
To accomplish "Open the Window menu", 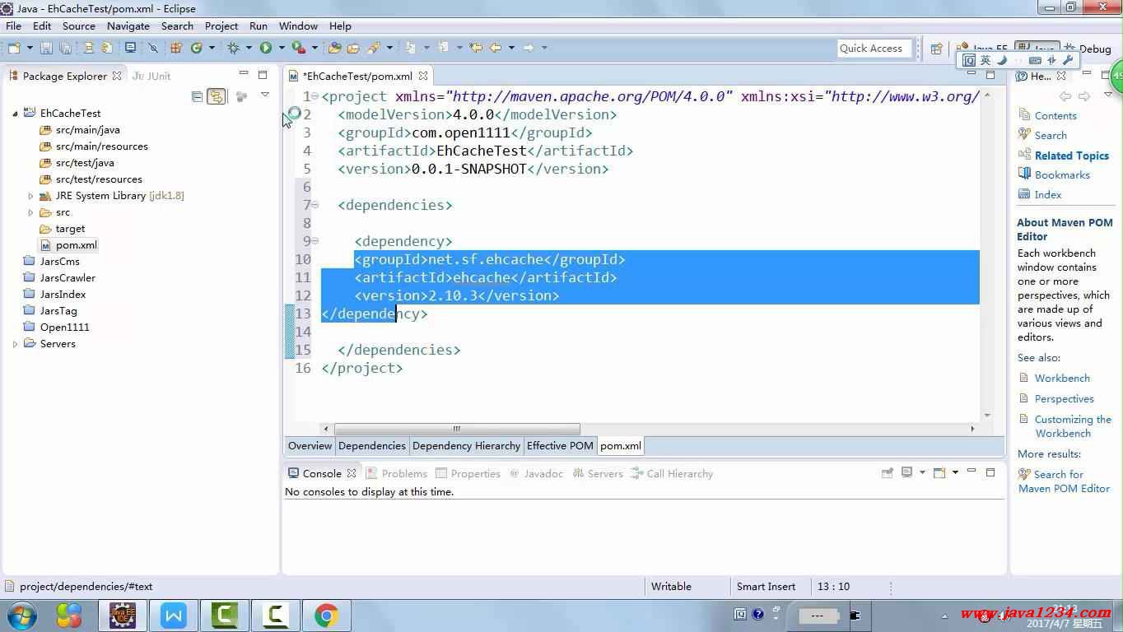I will tap(298, 26).
